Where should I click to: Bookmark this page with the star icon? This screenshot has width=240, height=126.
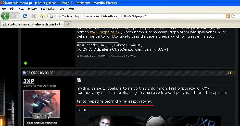233,16
